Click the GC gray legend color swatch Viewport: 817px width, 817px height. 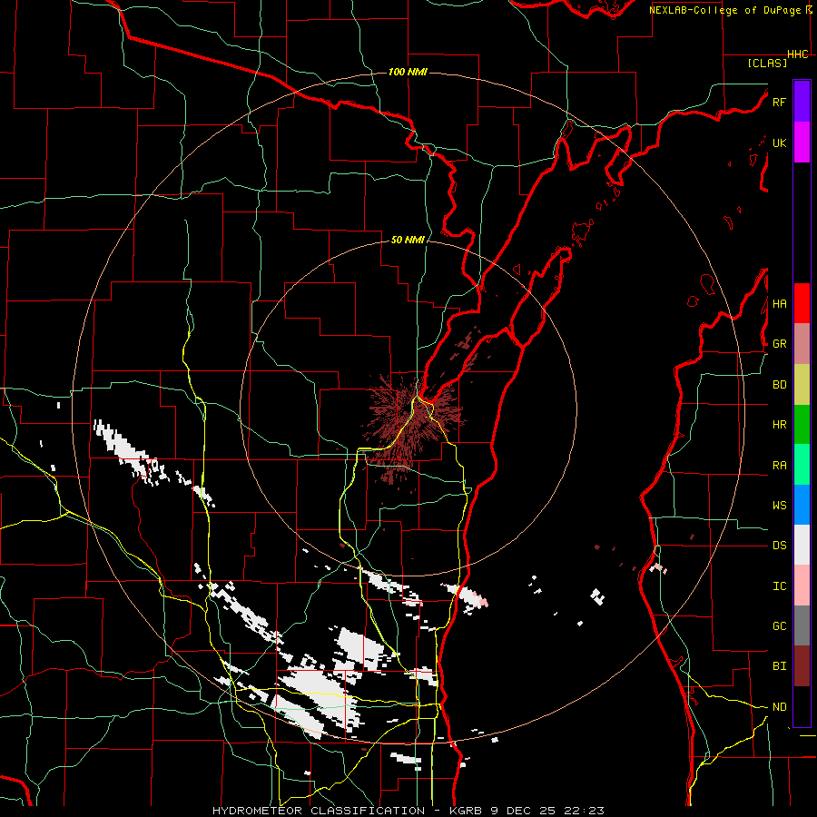(x=802, y=625)
